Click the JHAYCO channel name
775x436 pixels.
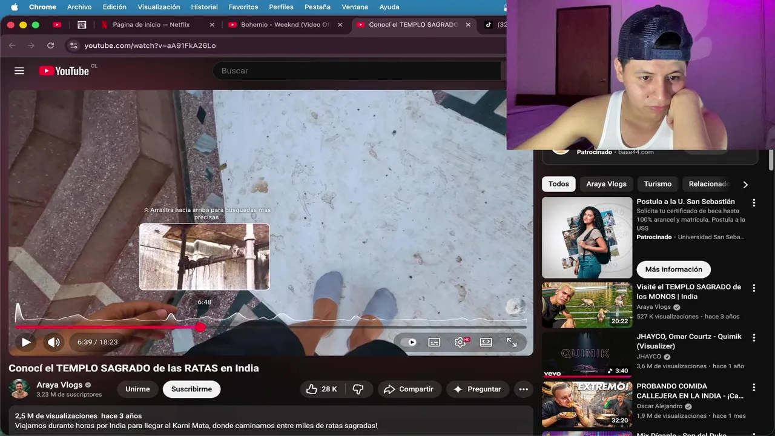pyautogui.click(x=649, y=357)
